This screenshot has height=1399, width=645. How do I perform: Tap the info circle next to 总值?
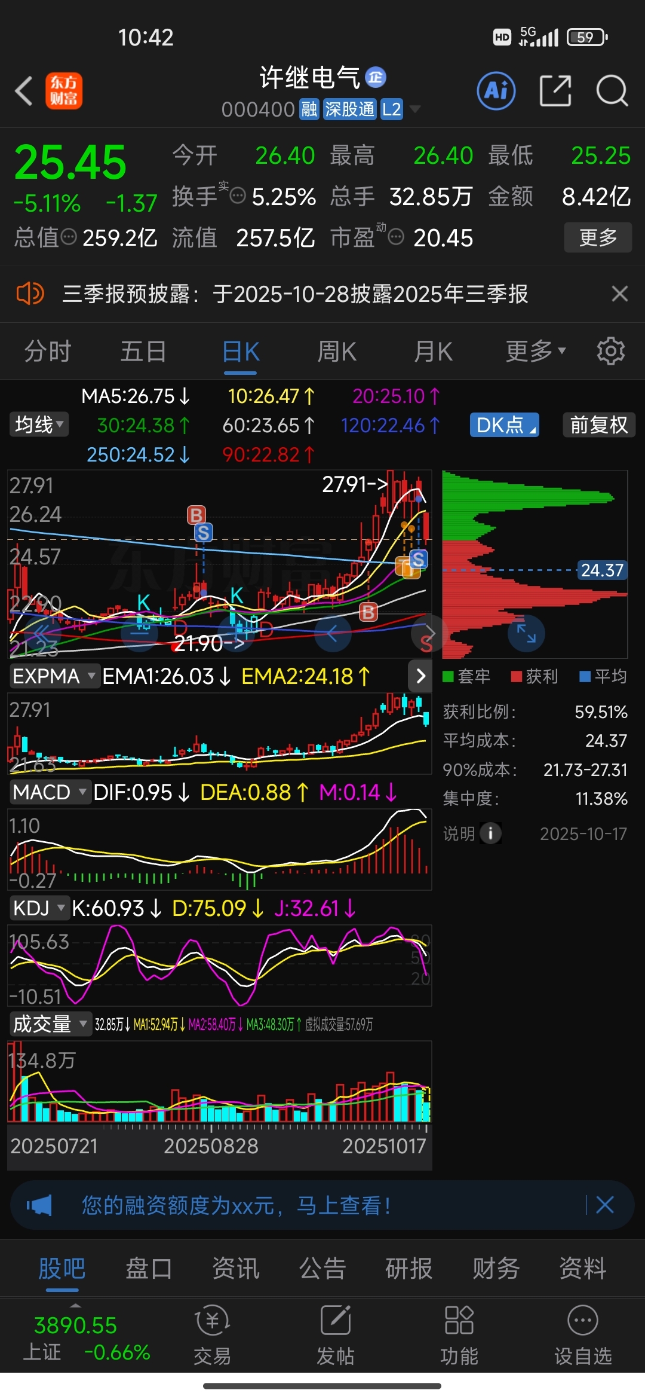[x=69, y=237]
